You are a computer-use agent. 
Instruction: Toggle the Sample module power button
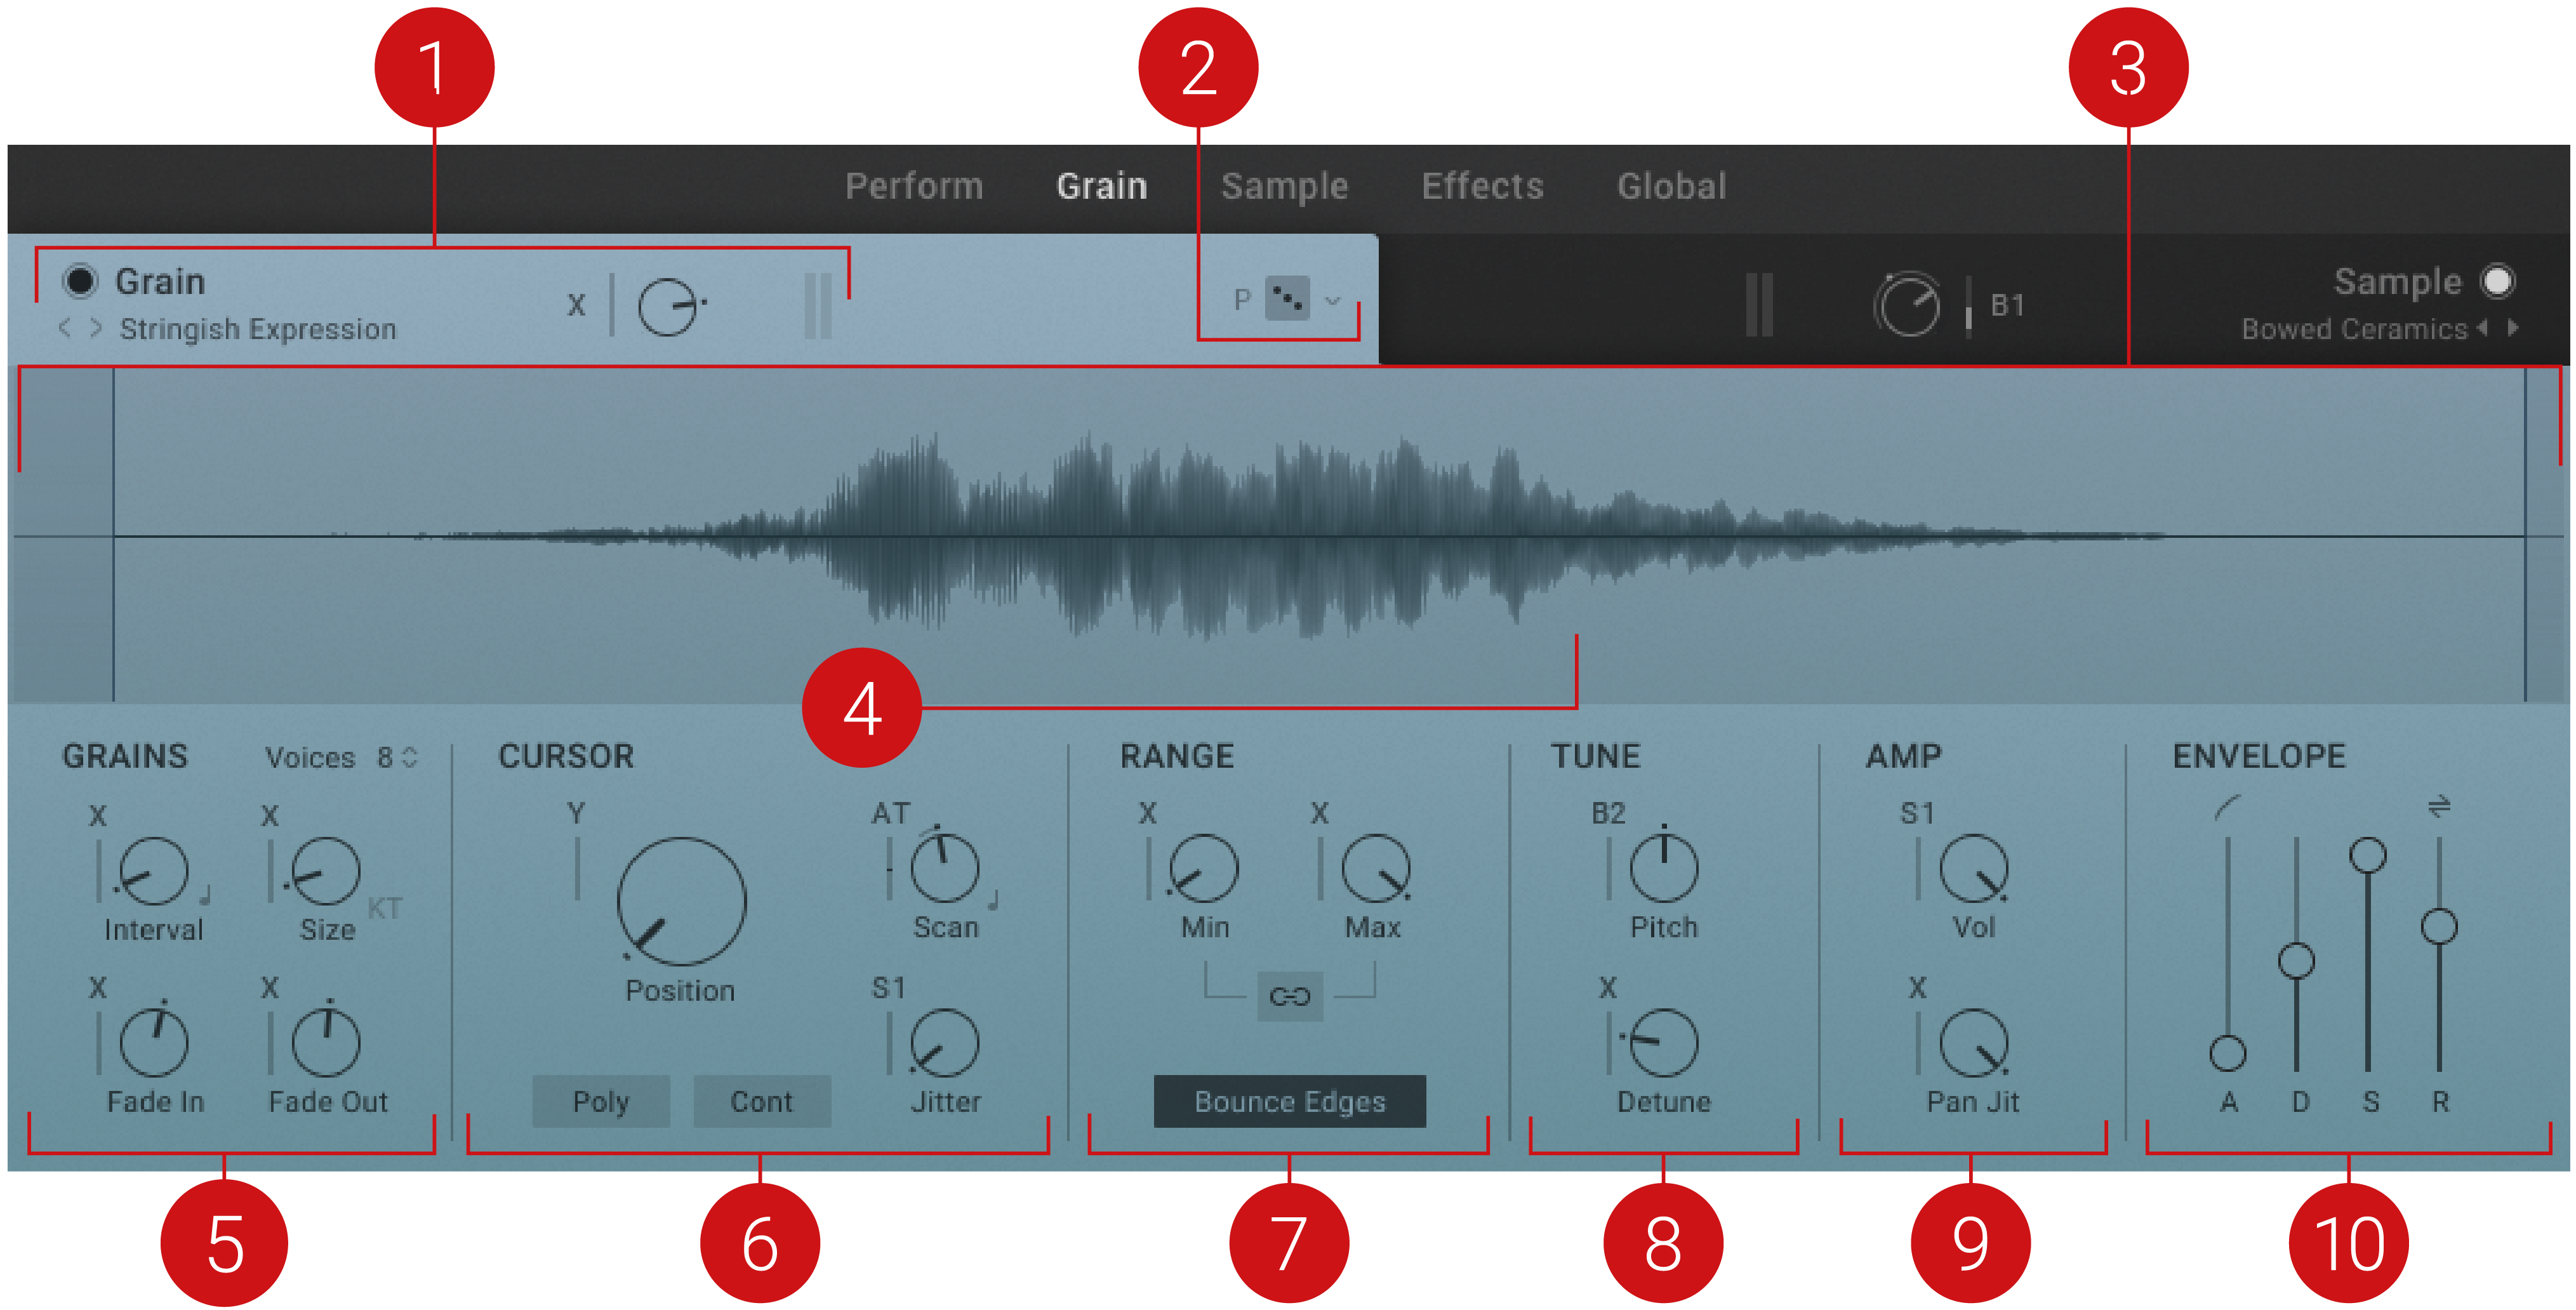coord(2497,281)
